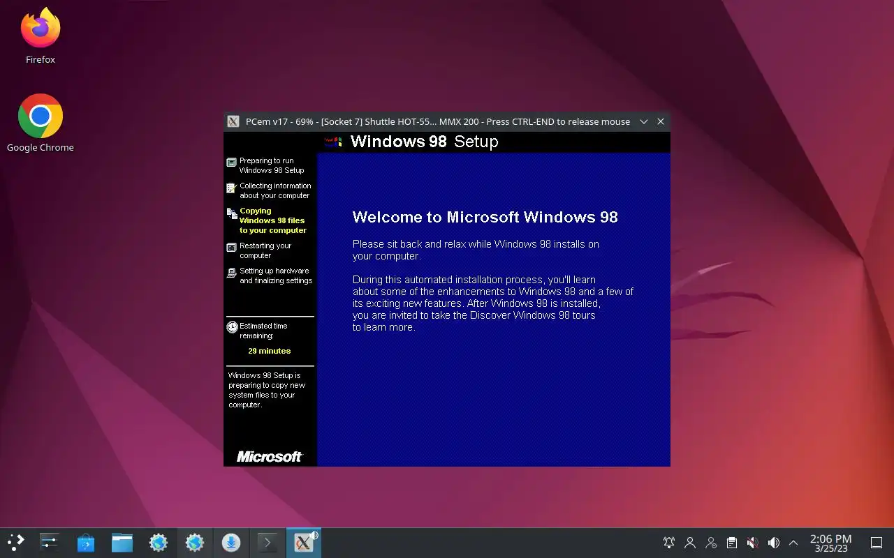Click the user profile tray icon

pos(690,543)
